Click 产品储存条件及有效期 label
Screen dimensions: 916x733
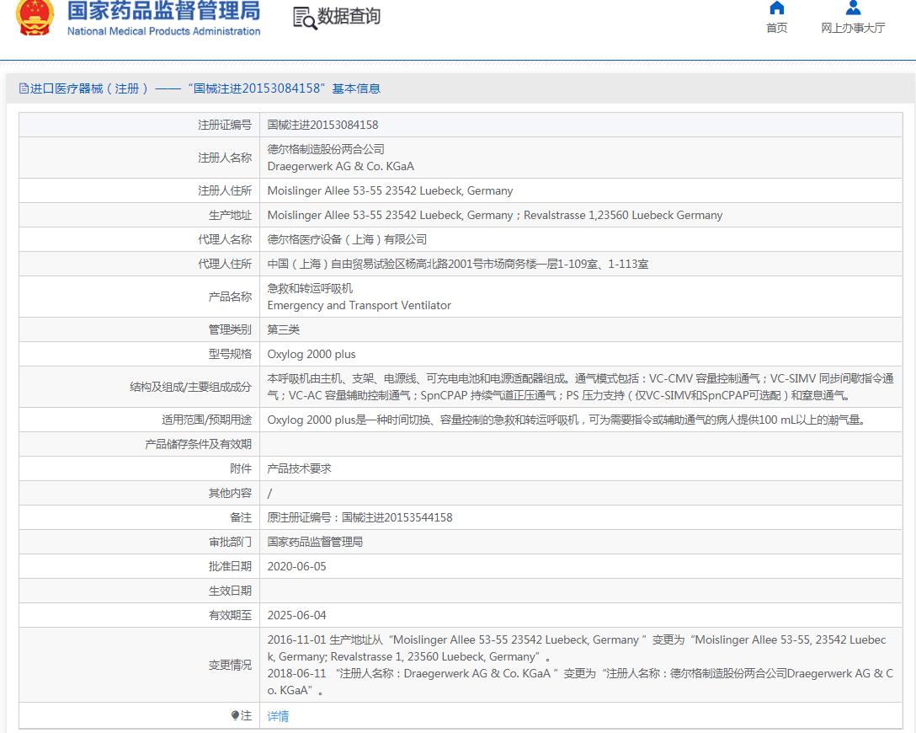(198, 444)
